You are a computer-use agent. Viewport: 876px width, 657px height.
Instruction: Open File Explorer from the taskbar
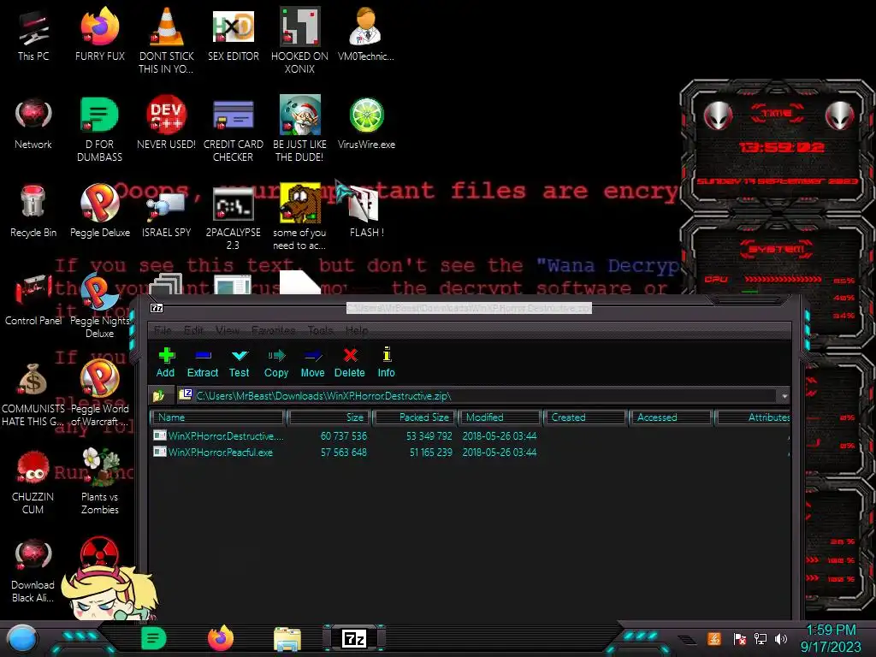click(287, 639)
